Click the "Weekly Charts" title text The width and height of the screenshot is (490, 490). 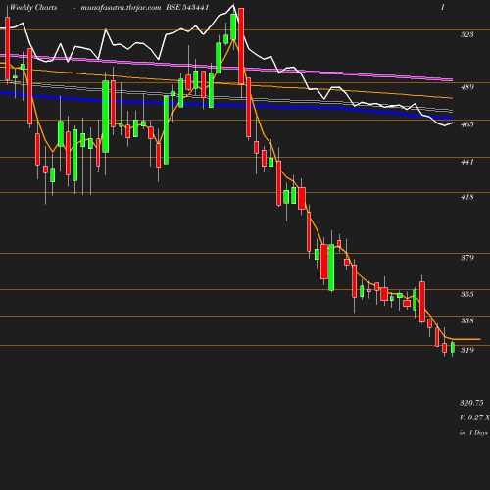point(33,8)
